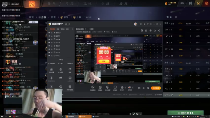210x118 pixels.
Task: Click the orange 关闭直播 button
Action: click(x=156, y=88)
